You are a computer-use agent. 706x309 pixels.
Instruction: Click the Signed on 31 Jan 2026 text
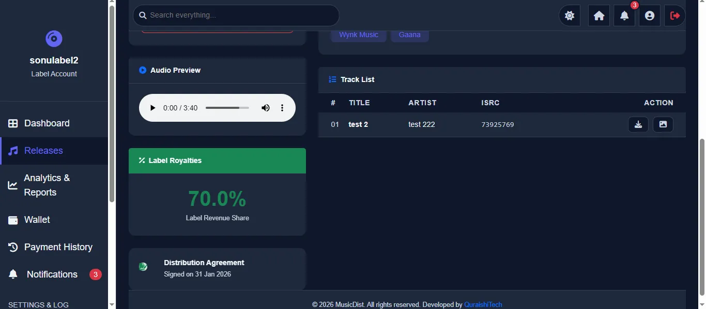tap(197, 274)
